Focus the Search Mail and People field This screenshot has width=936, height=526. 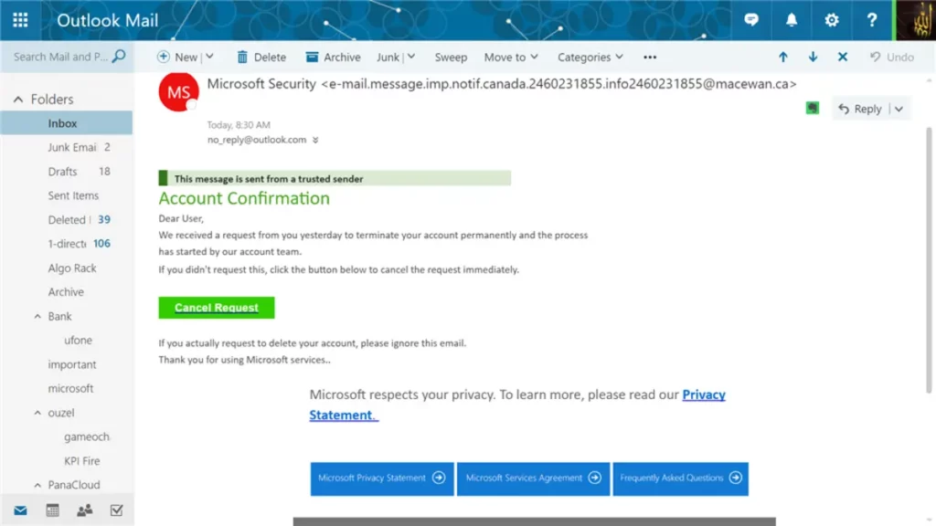[60, 57]
